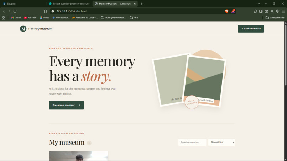Click the page vertical scrollbar thumb
The height and width of the screenshot is (161, 287).
285,55
